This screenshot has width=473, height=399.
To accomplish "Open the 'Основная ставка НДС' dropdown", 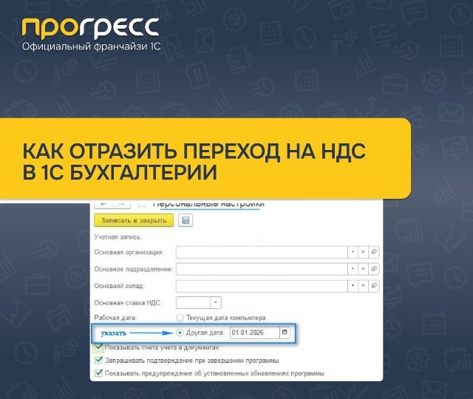I will (x=216, y=302).
